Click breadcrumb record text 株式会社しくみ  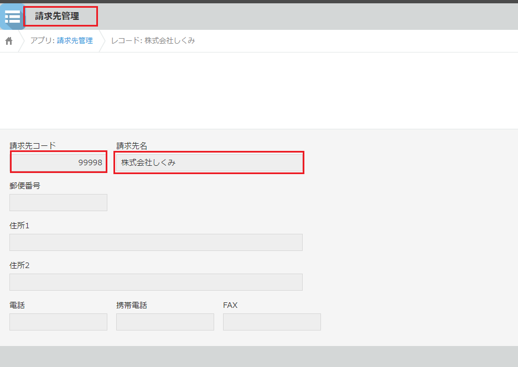point(170,40)
